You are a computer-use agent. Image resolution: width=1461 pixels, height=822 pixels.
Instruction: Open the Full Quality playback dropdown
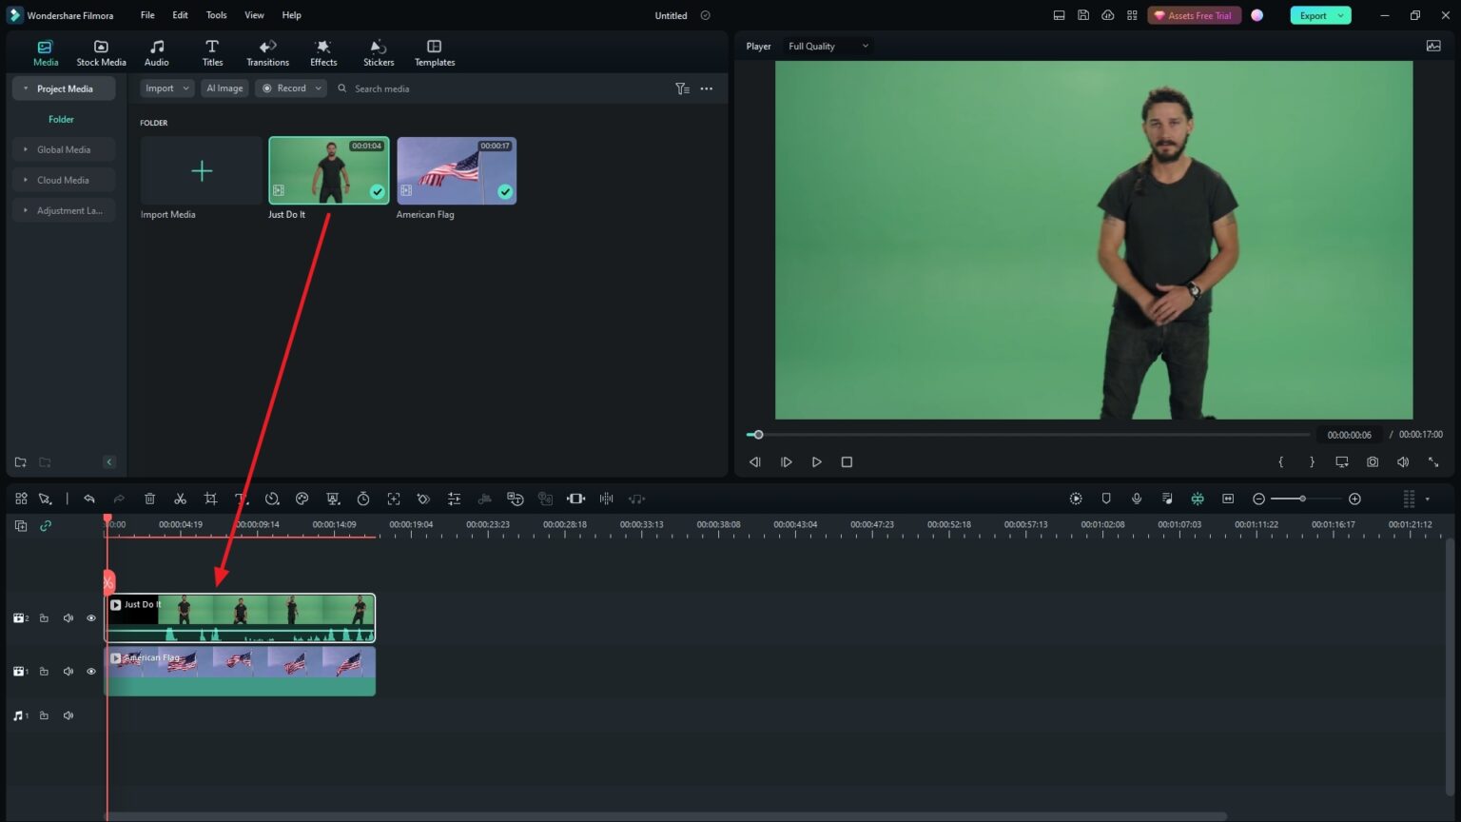pos(827,46)
